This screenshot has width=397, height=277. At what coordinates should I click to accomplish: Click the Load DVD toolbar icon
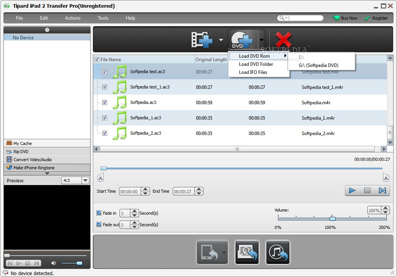coord(242,40)
